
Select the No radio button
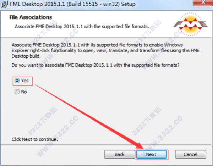(17, 92)
